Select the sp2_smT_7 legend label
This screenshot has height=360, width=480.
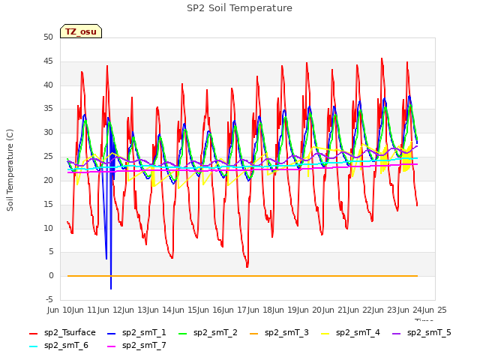[144, 346]
